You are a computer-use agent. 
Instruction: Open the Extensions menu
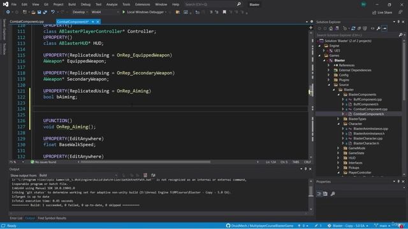tap(142, 4)
